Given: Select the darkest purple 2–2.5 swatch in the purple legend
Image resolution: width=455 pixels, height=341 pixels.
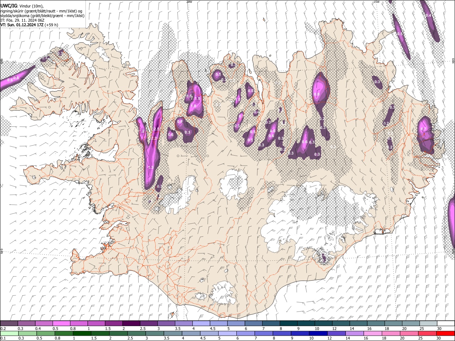Looking at the screenshot, I should click(131, 324).
